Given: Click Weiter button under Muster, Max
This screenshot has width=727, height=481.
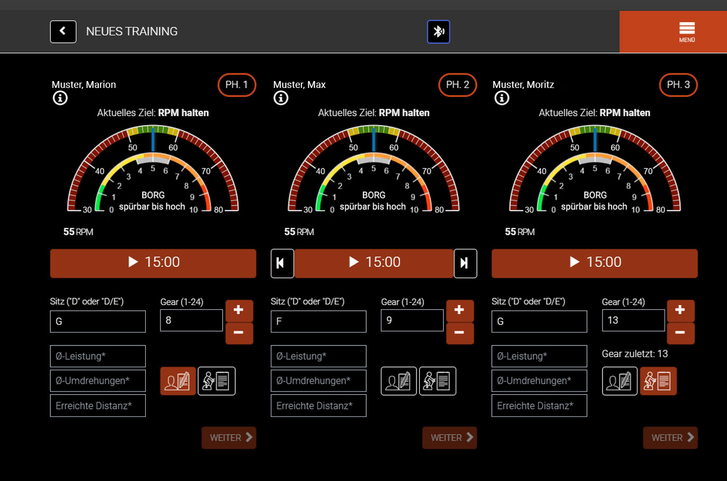Looking at the screenshot, I should point(449,438).
